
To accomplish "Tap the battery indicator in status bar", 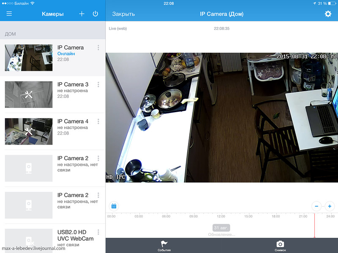I will coord(332,3).
